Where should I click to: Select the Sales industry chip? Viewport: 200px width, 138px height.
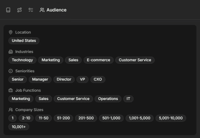point(73,60)
